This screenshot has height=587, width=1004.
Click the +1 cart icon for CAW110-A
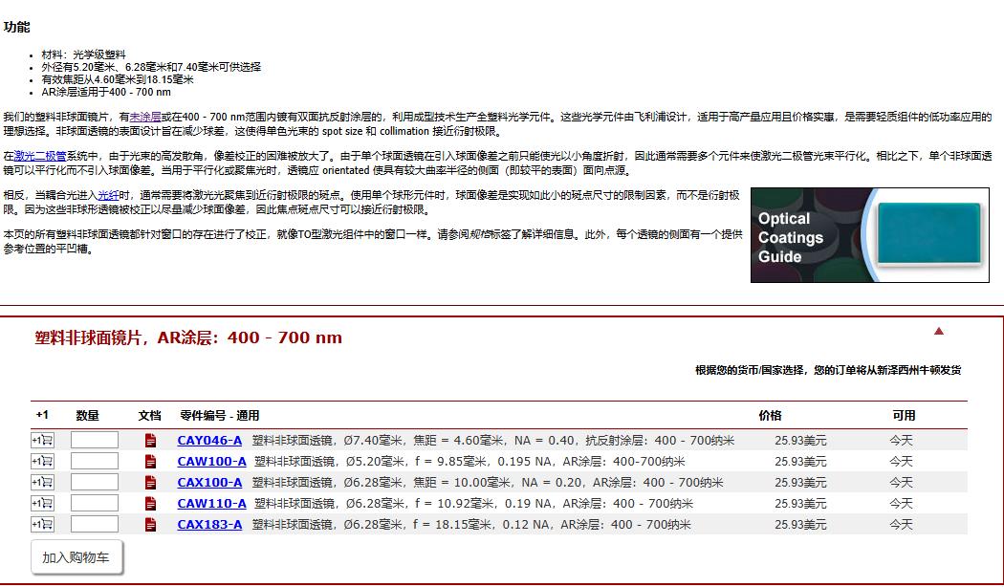point(42,503)
